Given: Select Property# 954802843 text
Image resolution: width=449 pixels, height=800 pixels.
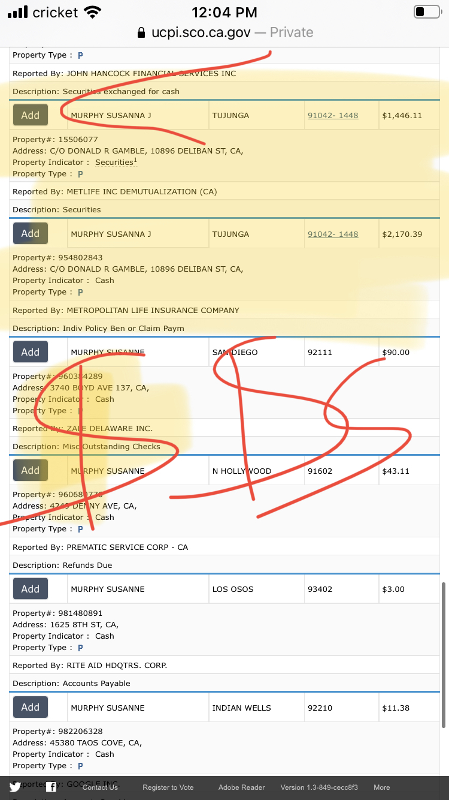Looking at the screenshot, I should pos(57,257).
